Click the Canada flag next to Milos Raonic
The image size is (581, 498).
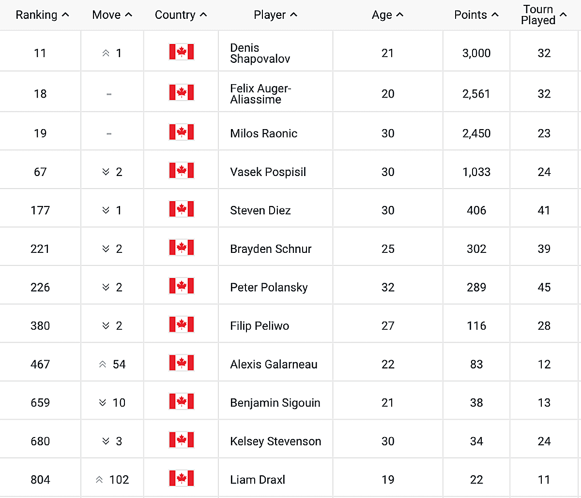pos(181,132)
